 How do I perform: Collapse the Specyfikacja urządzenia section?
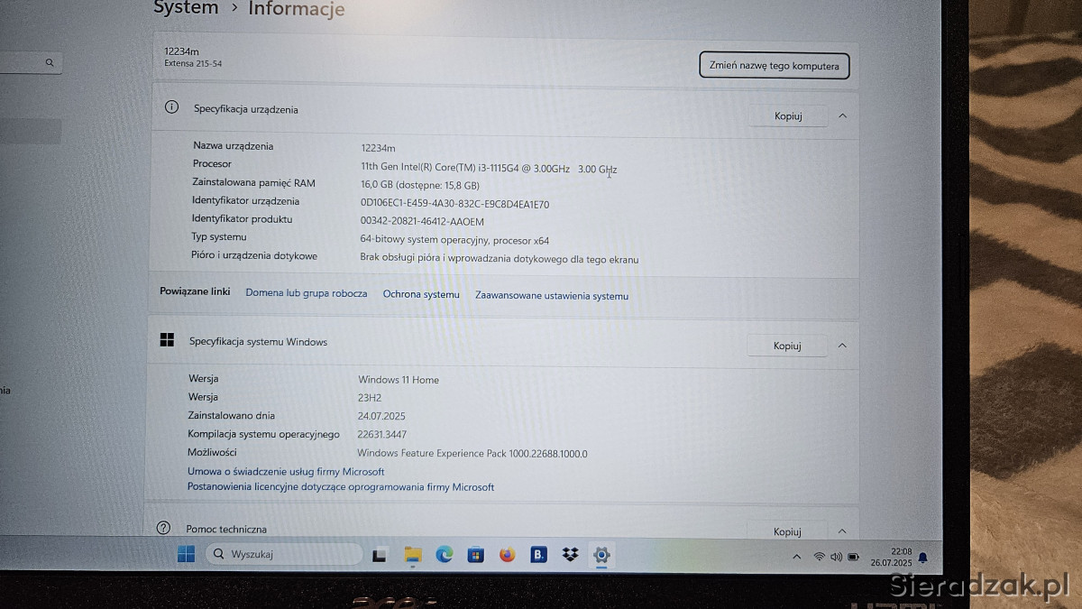(842, 115)
